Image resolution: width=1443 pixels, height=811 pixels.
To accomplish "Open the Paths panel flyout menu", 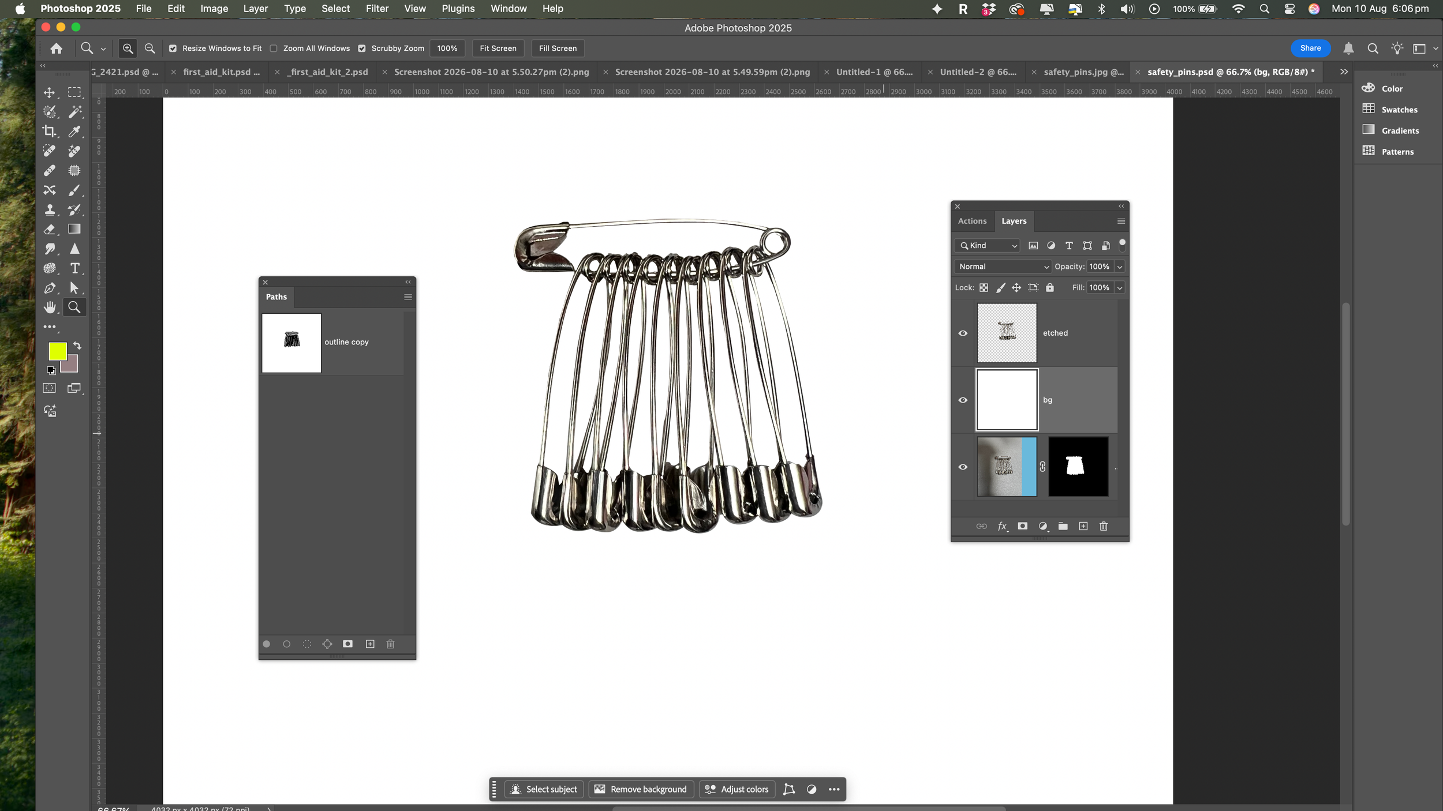I will (x=408, y=297).
